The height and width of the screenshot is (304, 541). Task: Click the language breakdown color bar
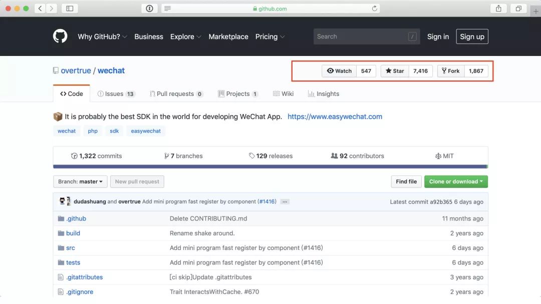click(x=270, y=166)
